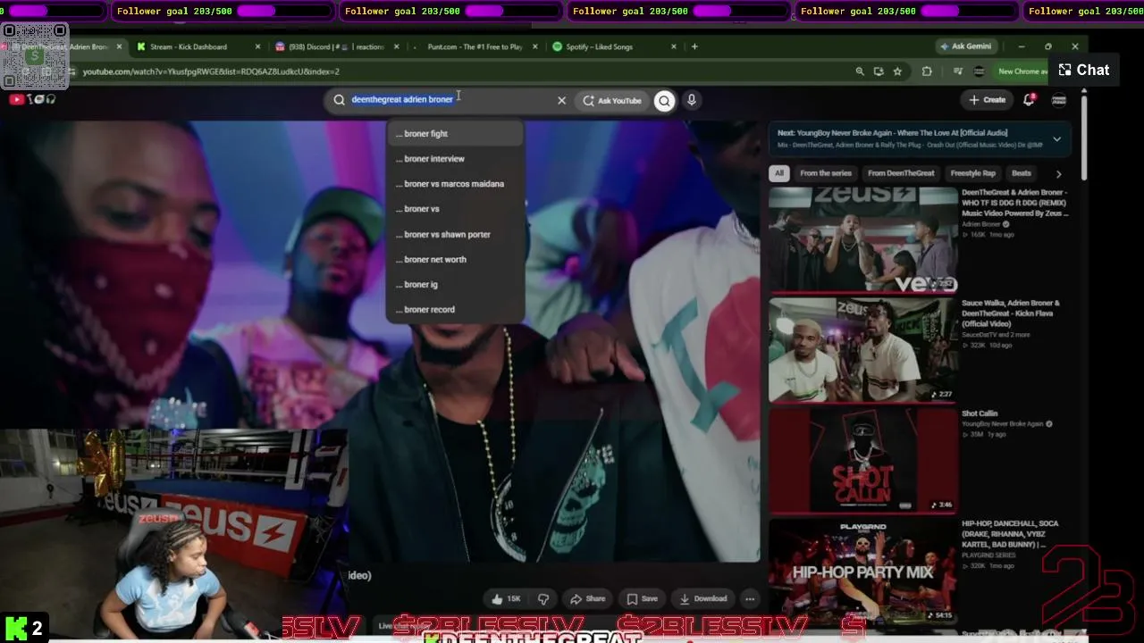Open the WHO TF IS DDG remix thumbnail
Viewport: 1144px width, 643px height.
pyautogui.click(x=863, y=239)
